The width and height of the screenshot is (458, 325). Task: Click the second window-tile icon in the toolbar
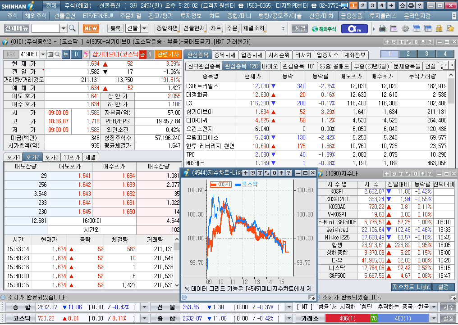tap(428, 29)
